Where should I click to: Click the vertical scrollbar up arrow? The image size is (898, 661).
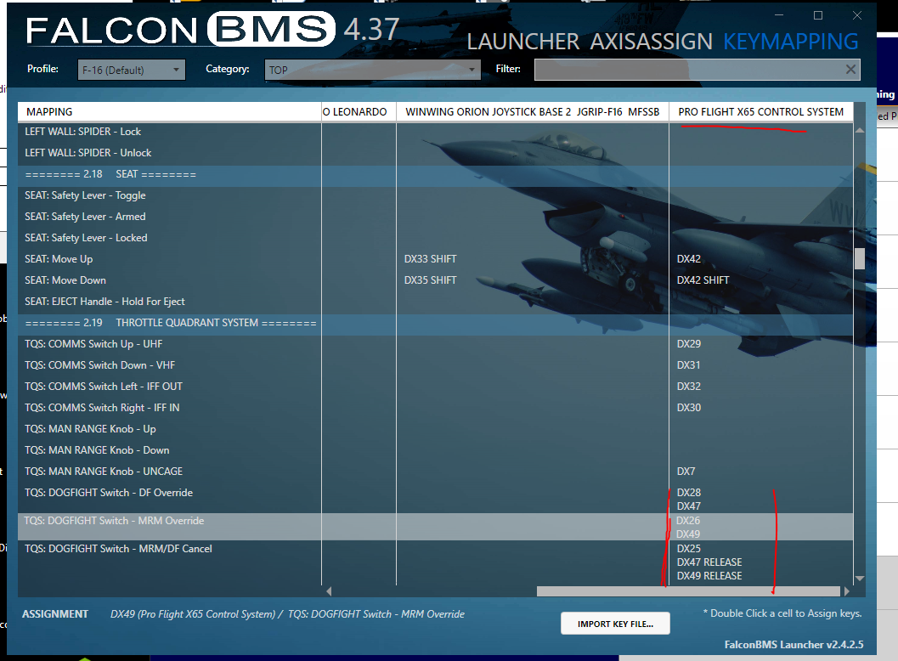[860, 131]
